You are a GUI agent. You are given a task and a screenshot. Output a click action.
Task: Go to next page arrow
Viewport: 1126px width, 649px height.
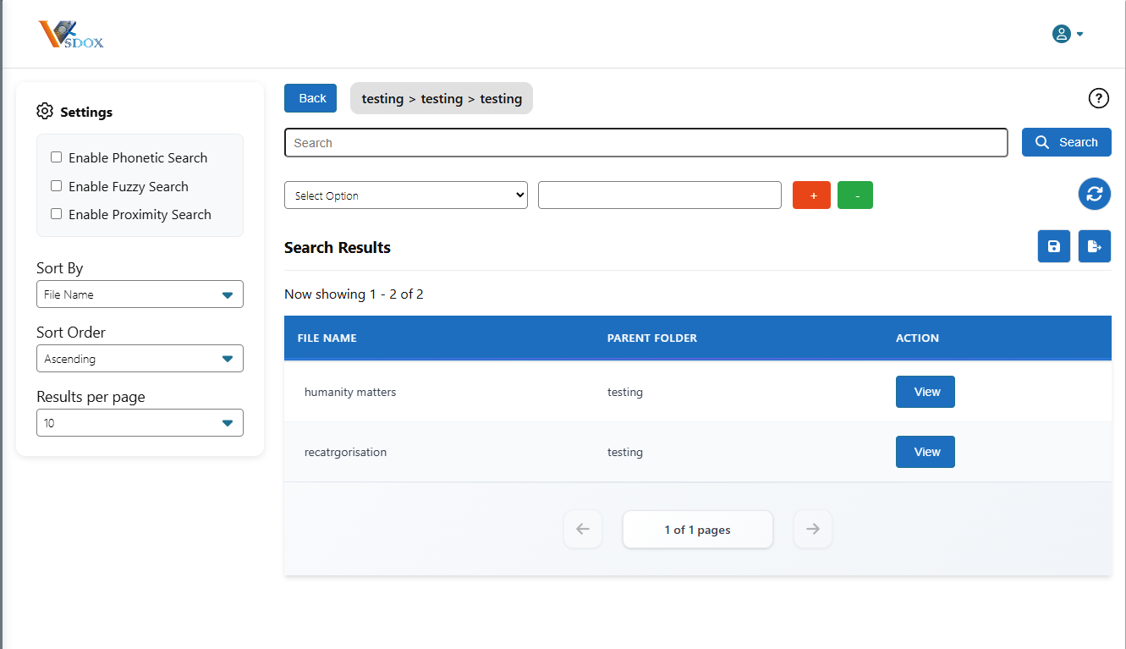pyautogui.click(x=813, y=529)
